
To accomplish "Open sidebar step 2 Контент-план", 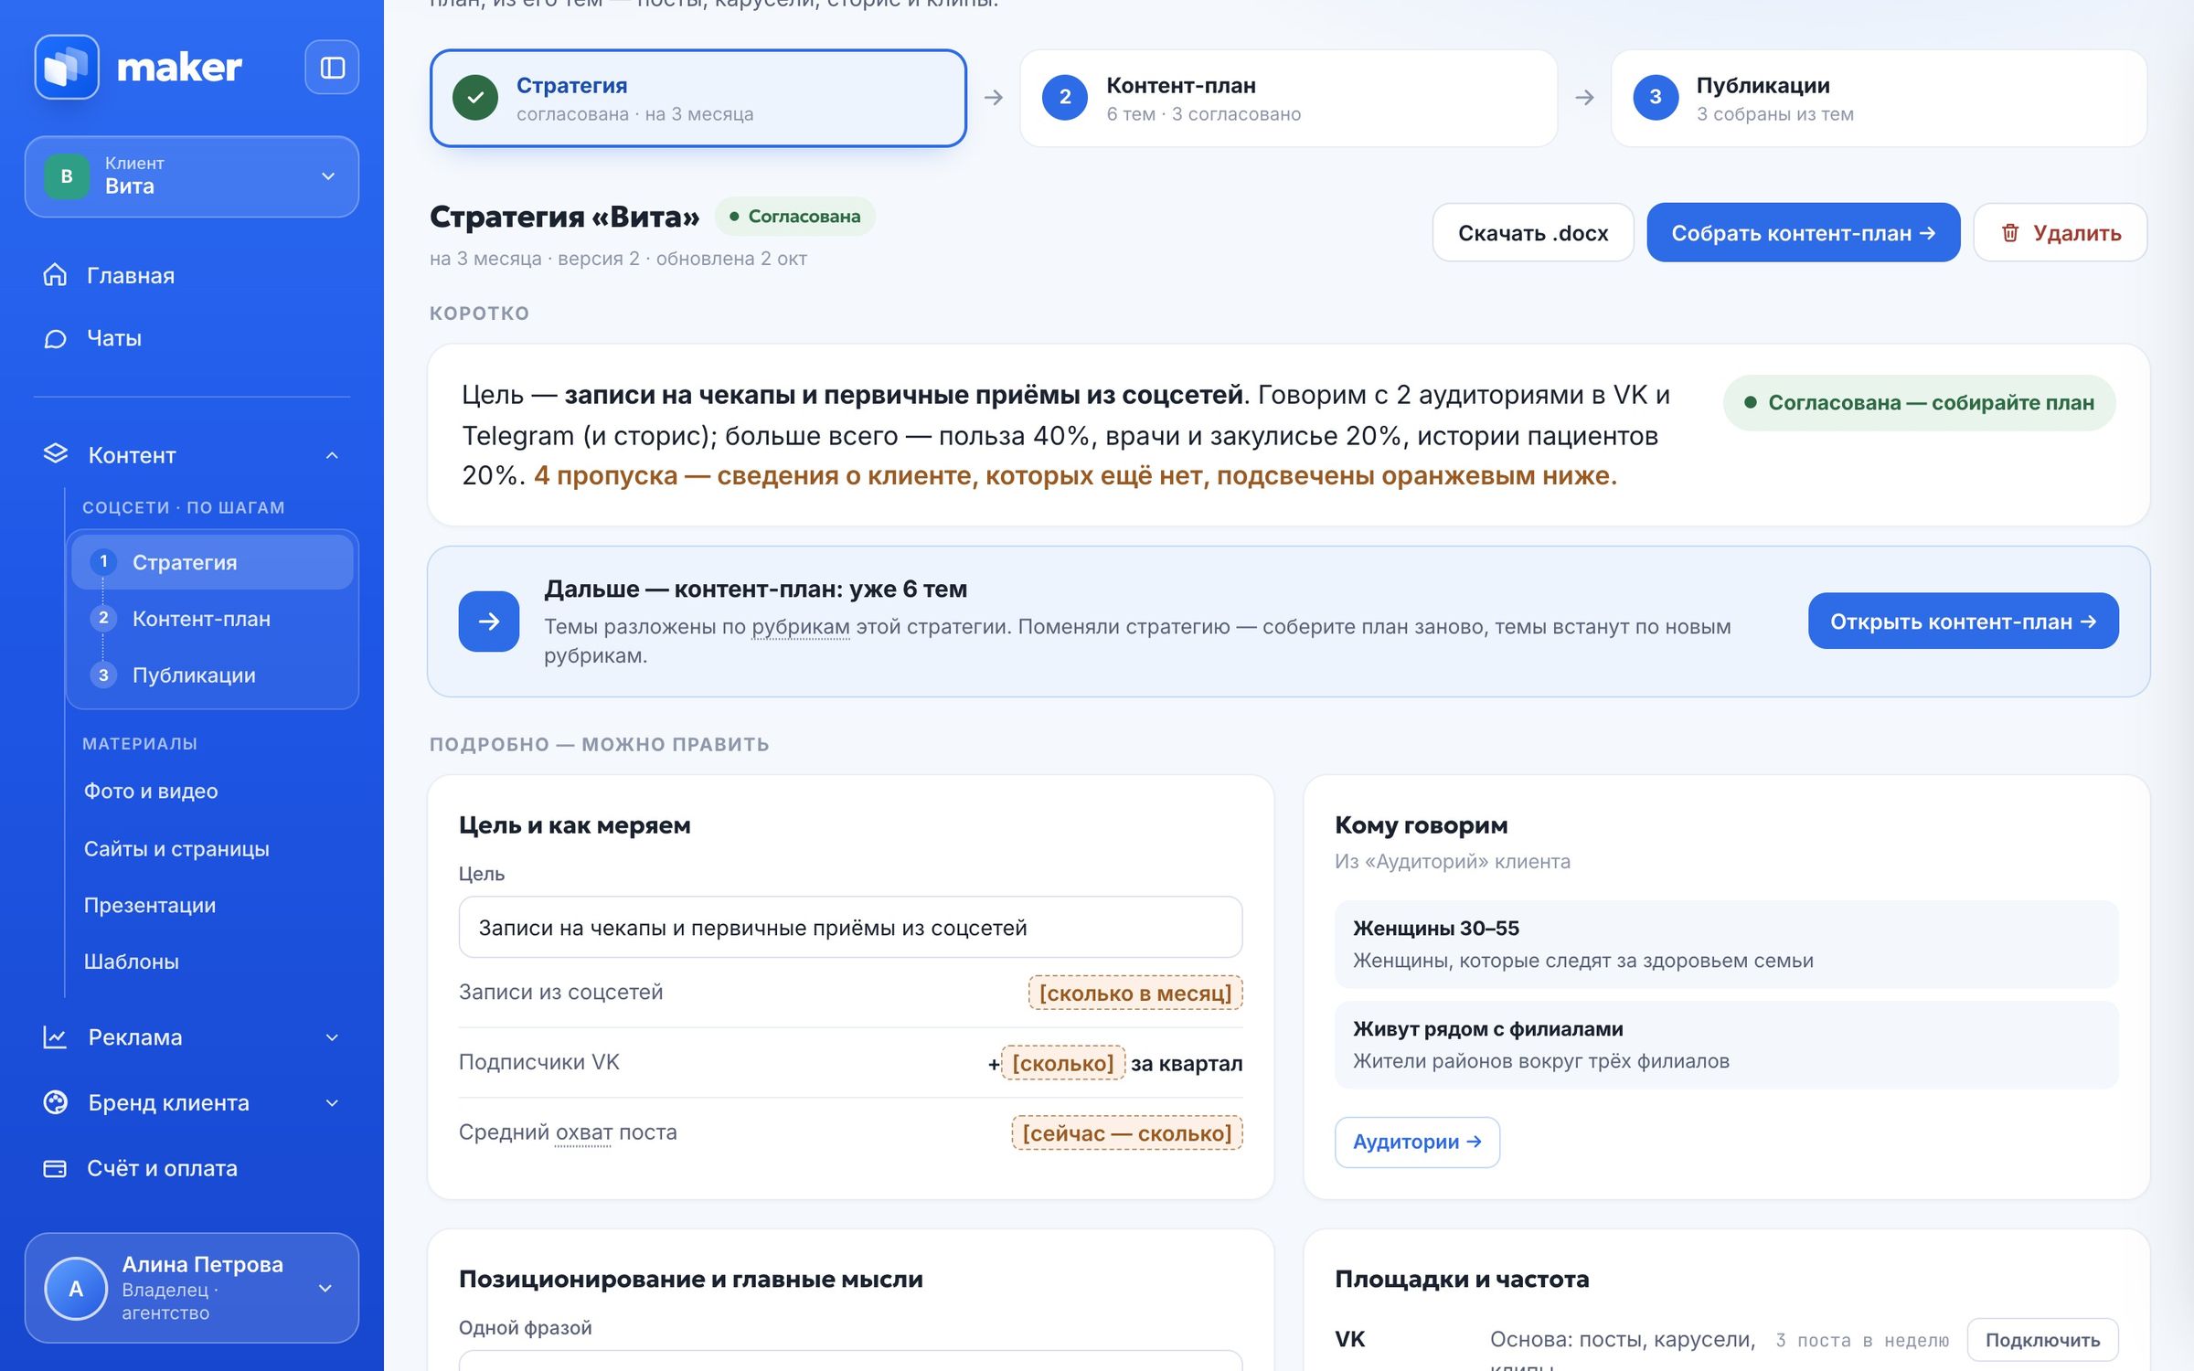I will pyautogui.click(x=212, y=619).
